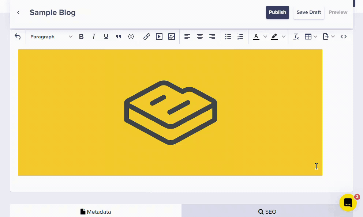Insert an image from toolbar
The width and height of the screenshot is (363, 217).
[x=172, y=37]
